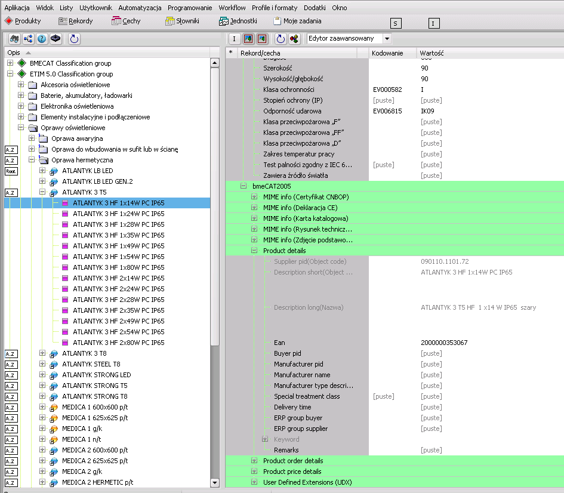Click the folder icon of Oprawa awaryjna
Screen dimensions: 564x493
(44, 139)
